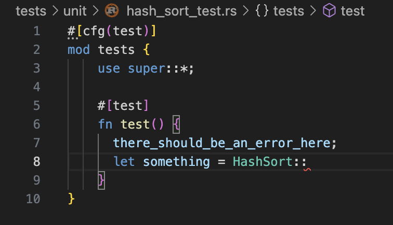Select the 'test' function breadcrumb
Viewport: 393px width, 225px height.
(352, 11)
